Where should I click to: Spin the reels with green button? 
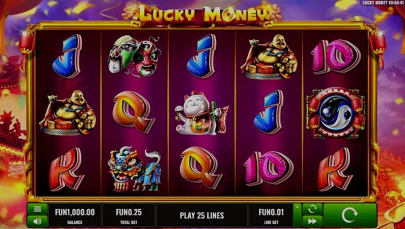coord(350,215)
